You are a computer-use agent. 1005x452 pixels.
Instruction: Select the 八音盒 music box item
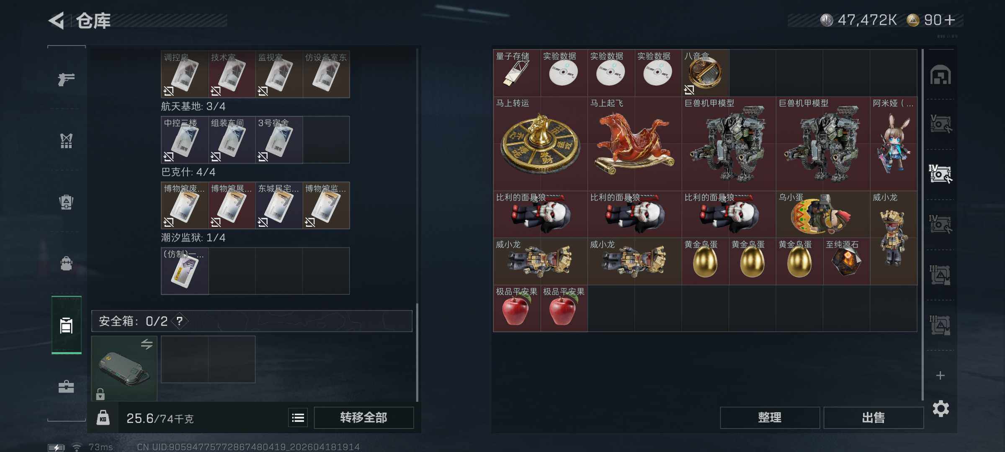tap(705, 73)
